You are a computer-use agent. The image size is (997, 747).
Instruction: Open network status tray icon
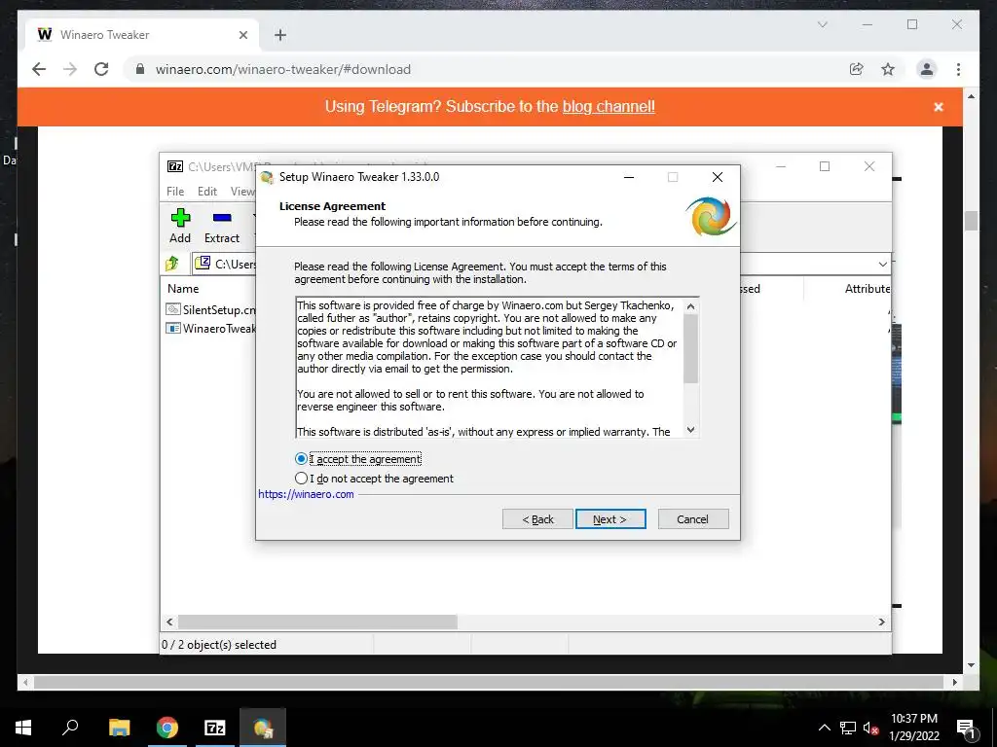(x=848, y=728)
